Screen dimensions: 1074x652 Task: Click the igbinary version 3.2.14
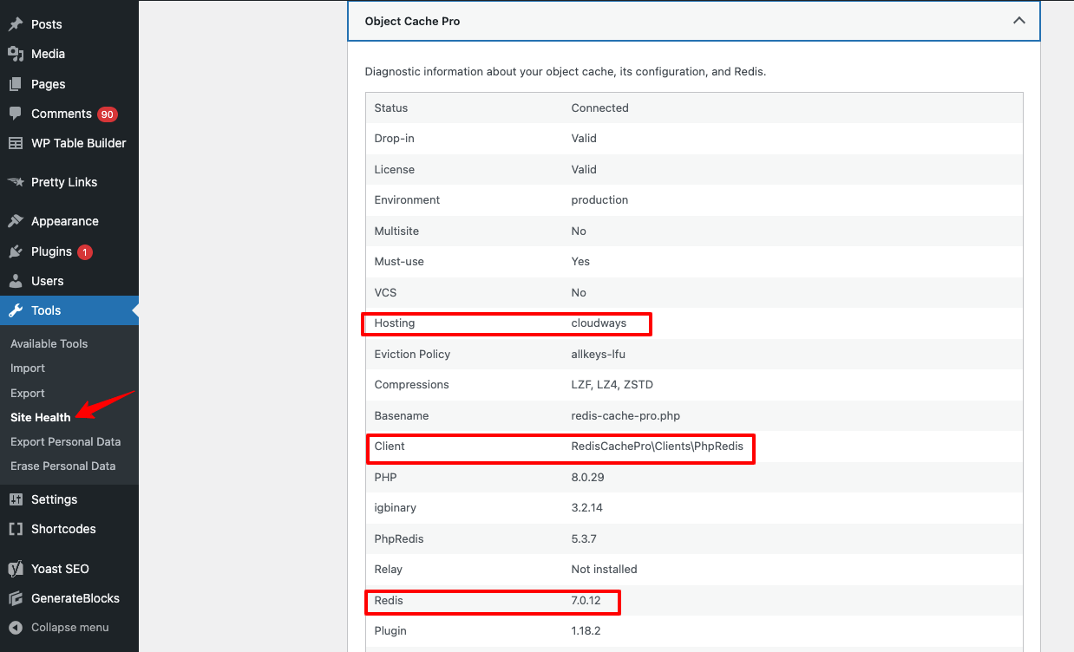coord(586,507)
